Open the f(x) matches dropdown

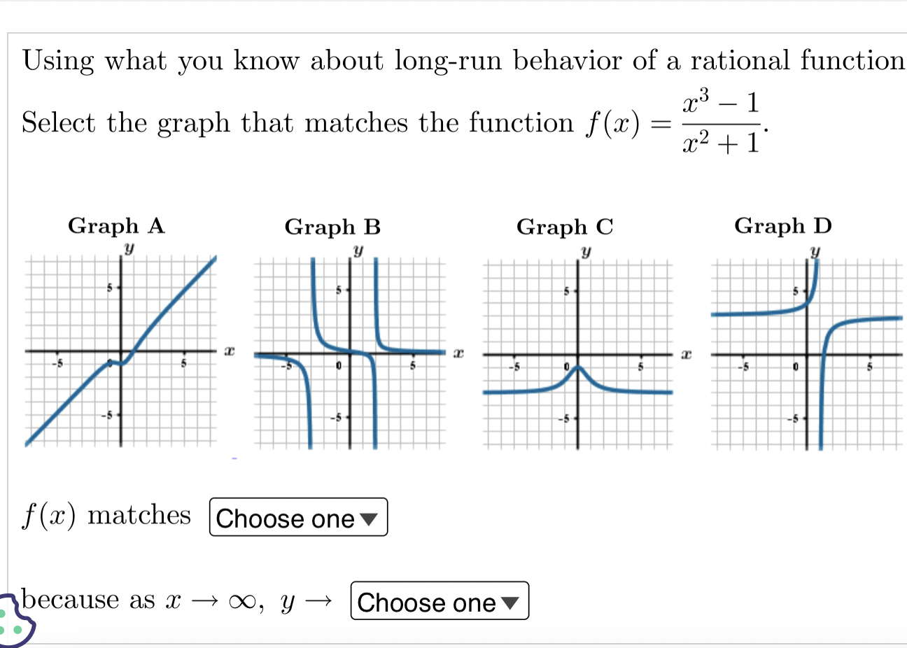(x=297, y=518)
